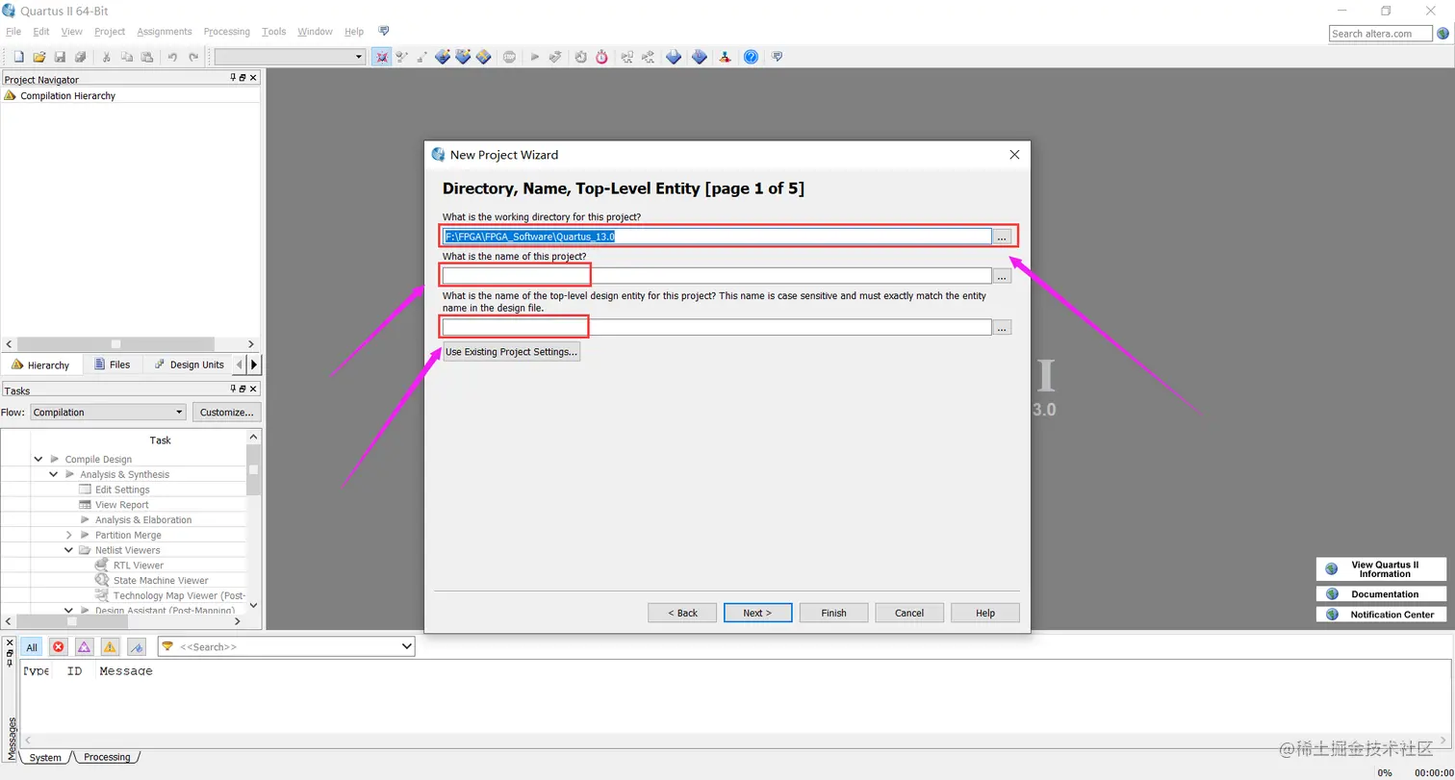Collapse the Compile Design task
Viewport: 1455px width, 780px height.
tap(38, 460)
